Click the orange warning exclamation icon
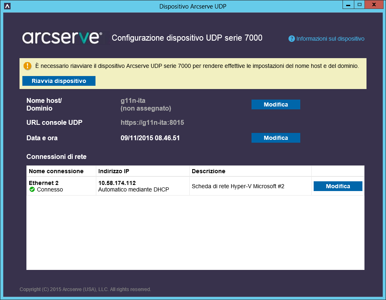This screenshot has height=300, width=386. coord(27,66)
